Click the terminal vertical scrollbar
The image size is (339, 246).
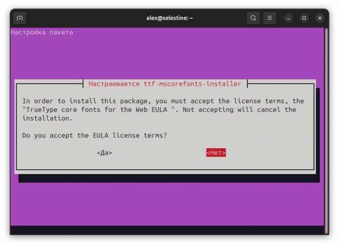tap(326, 131)
